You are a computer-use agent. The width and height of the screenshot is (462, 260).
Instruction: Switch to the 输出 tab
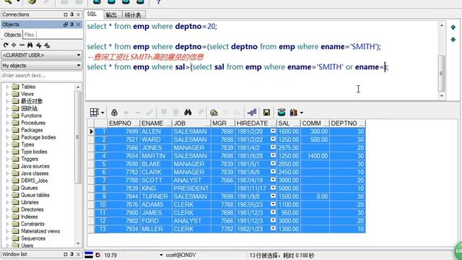coord(111,14)
